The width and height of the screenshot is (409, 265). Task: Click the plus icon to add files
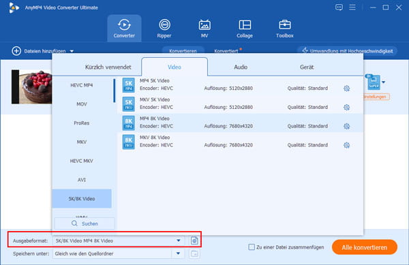(16, 51)
